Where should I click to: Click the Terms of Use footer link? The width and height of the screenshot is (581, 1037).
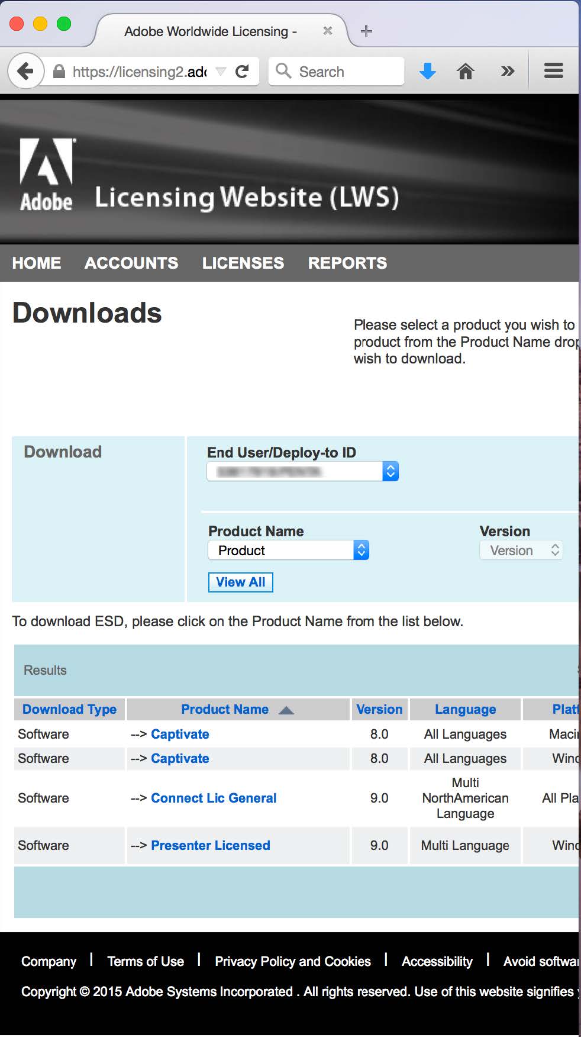pos(146,961)
